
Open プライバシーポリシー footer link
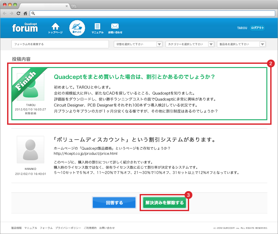click(68, 228)
